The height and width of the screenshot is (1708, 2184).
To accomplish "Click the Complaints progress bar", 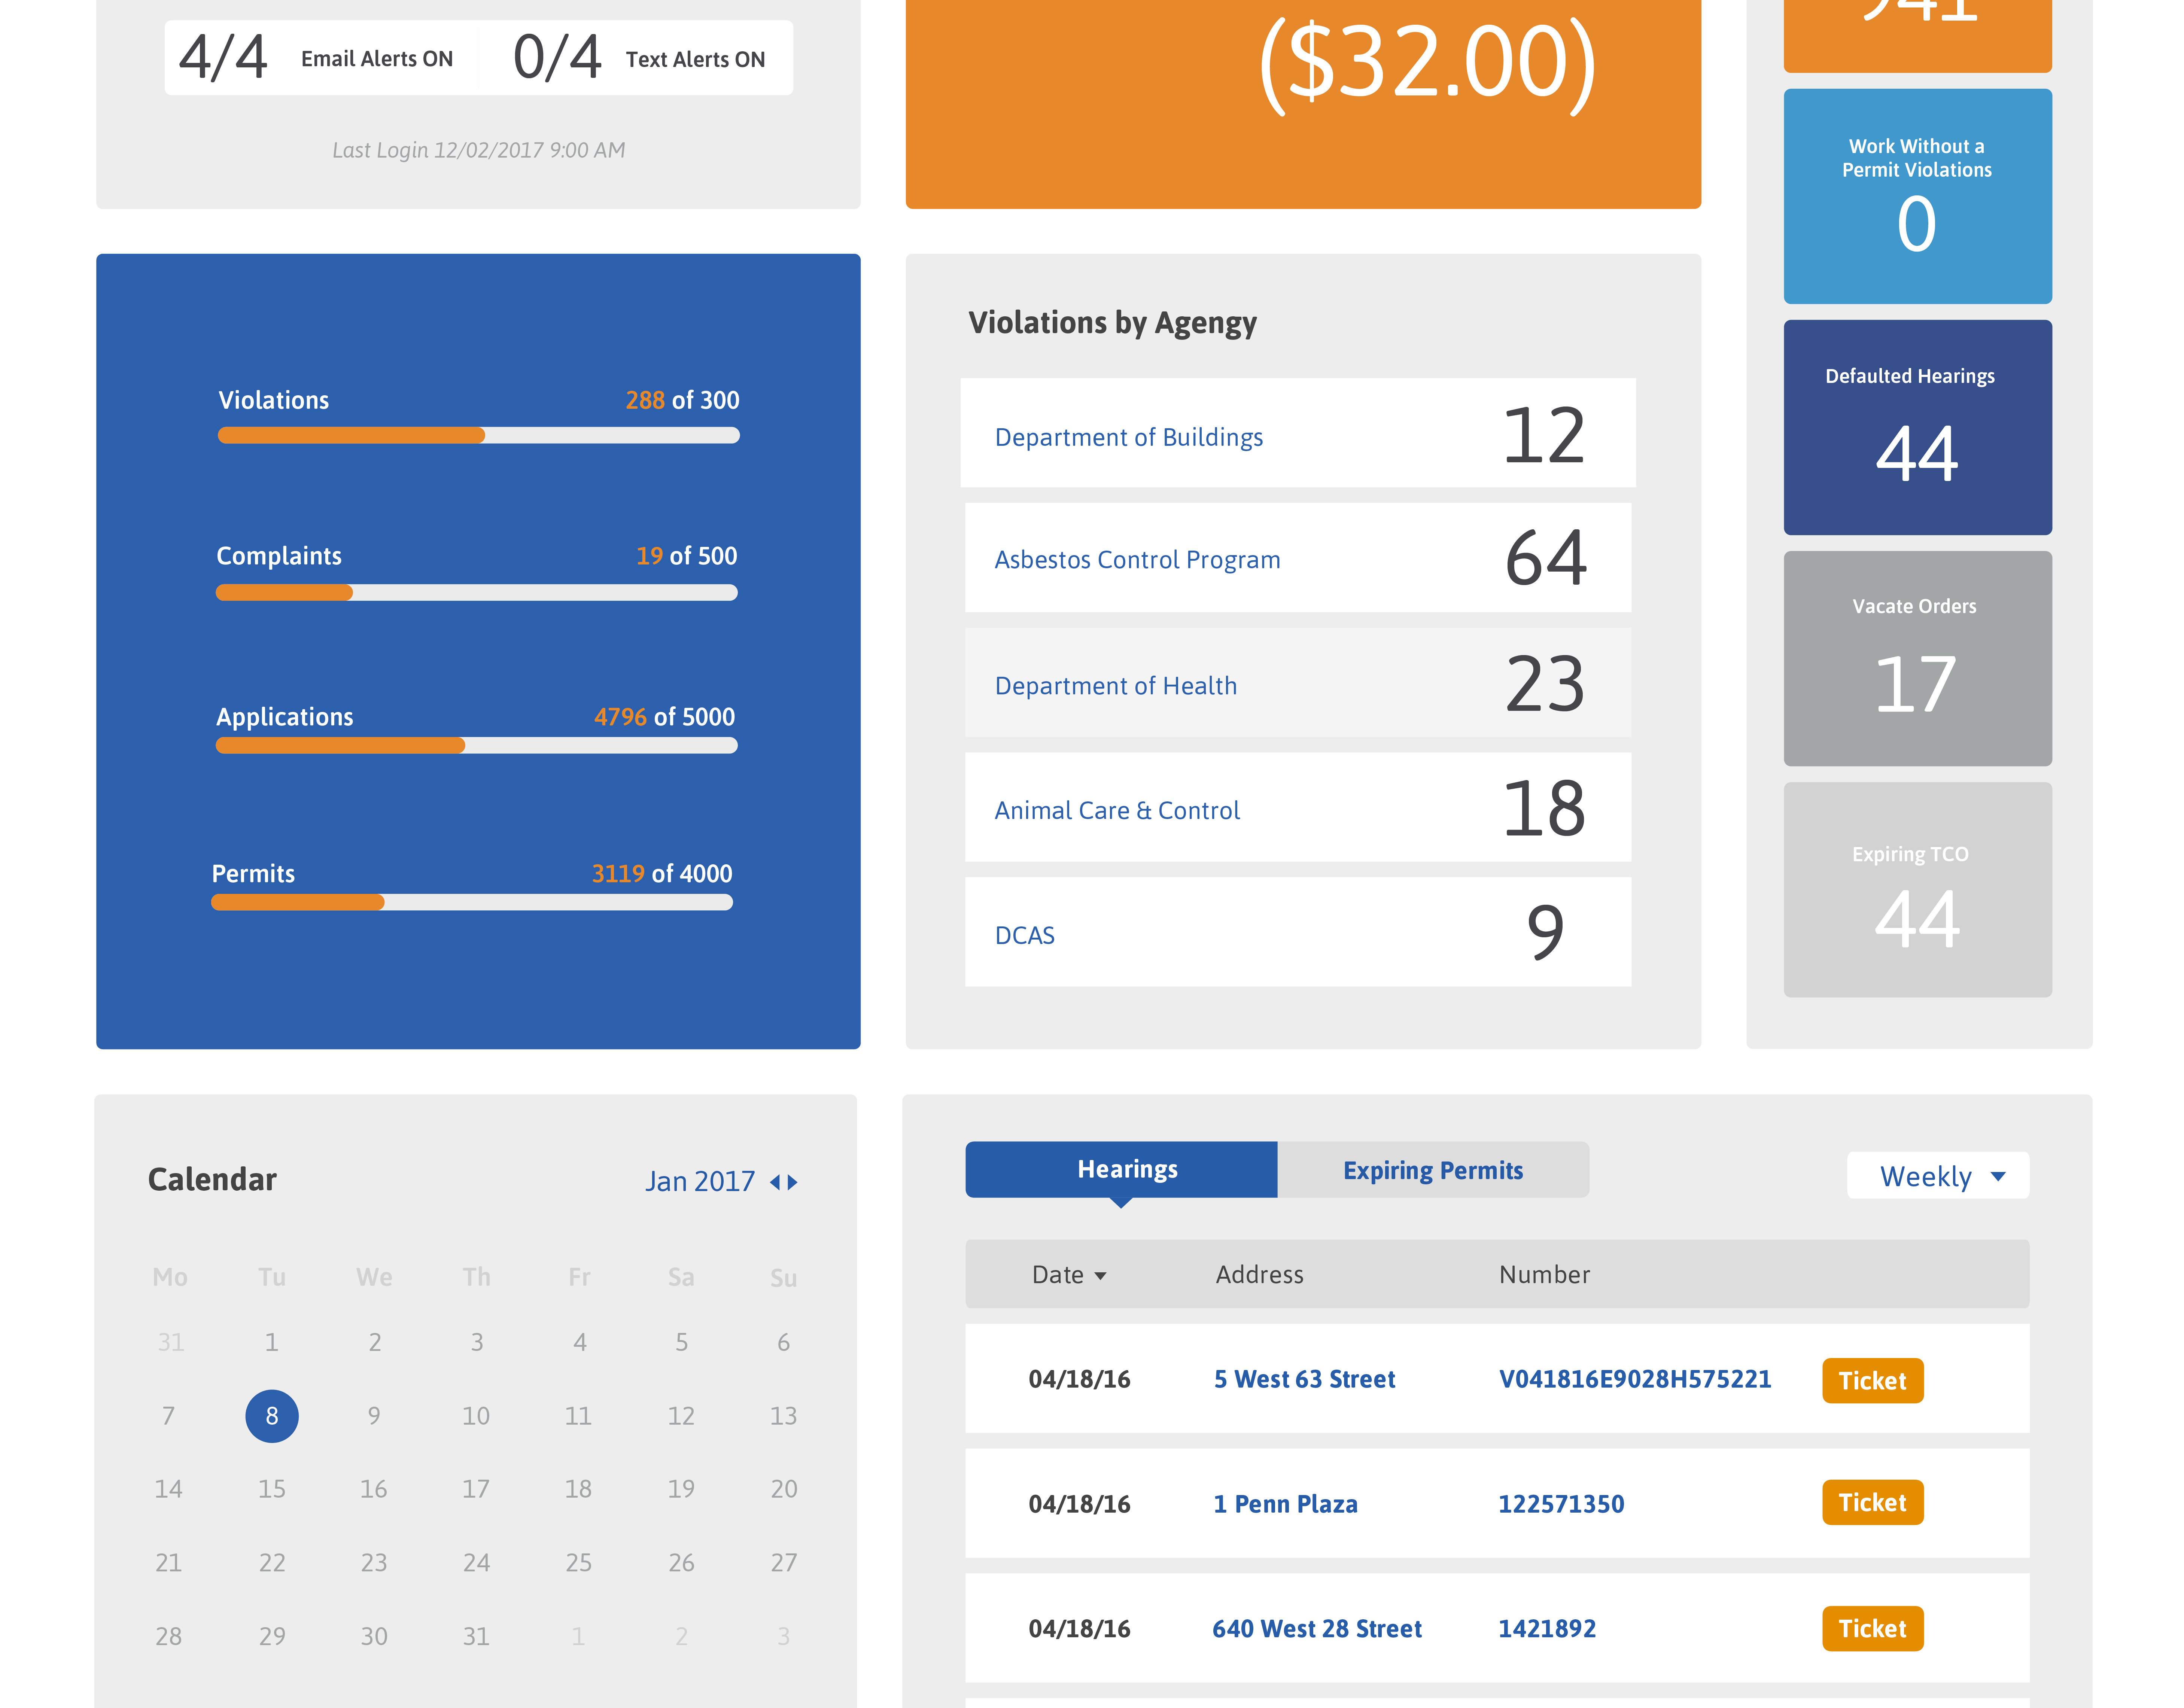I will [x=477, y=592].
